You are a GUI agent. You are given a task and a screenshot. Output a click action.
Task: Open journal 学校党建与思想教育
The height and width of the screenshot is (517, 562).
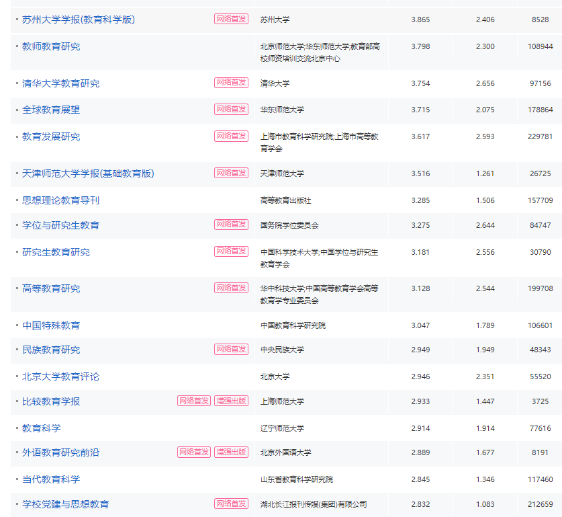point(66,504)
